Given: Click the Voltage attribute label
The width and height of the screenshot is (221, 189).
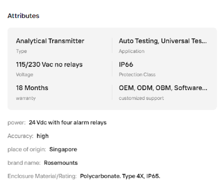Looking at the screenshot, I should pos(25,75).
